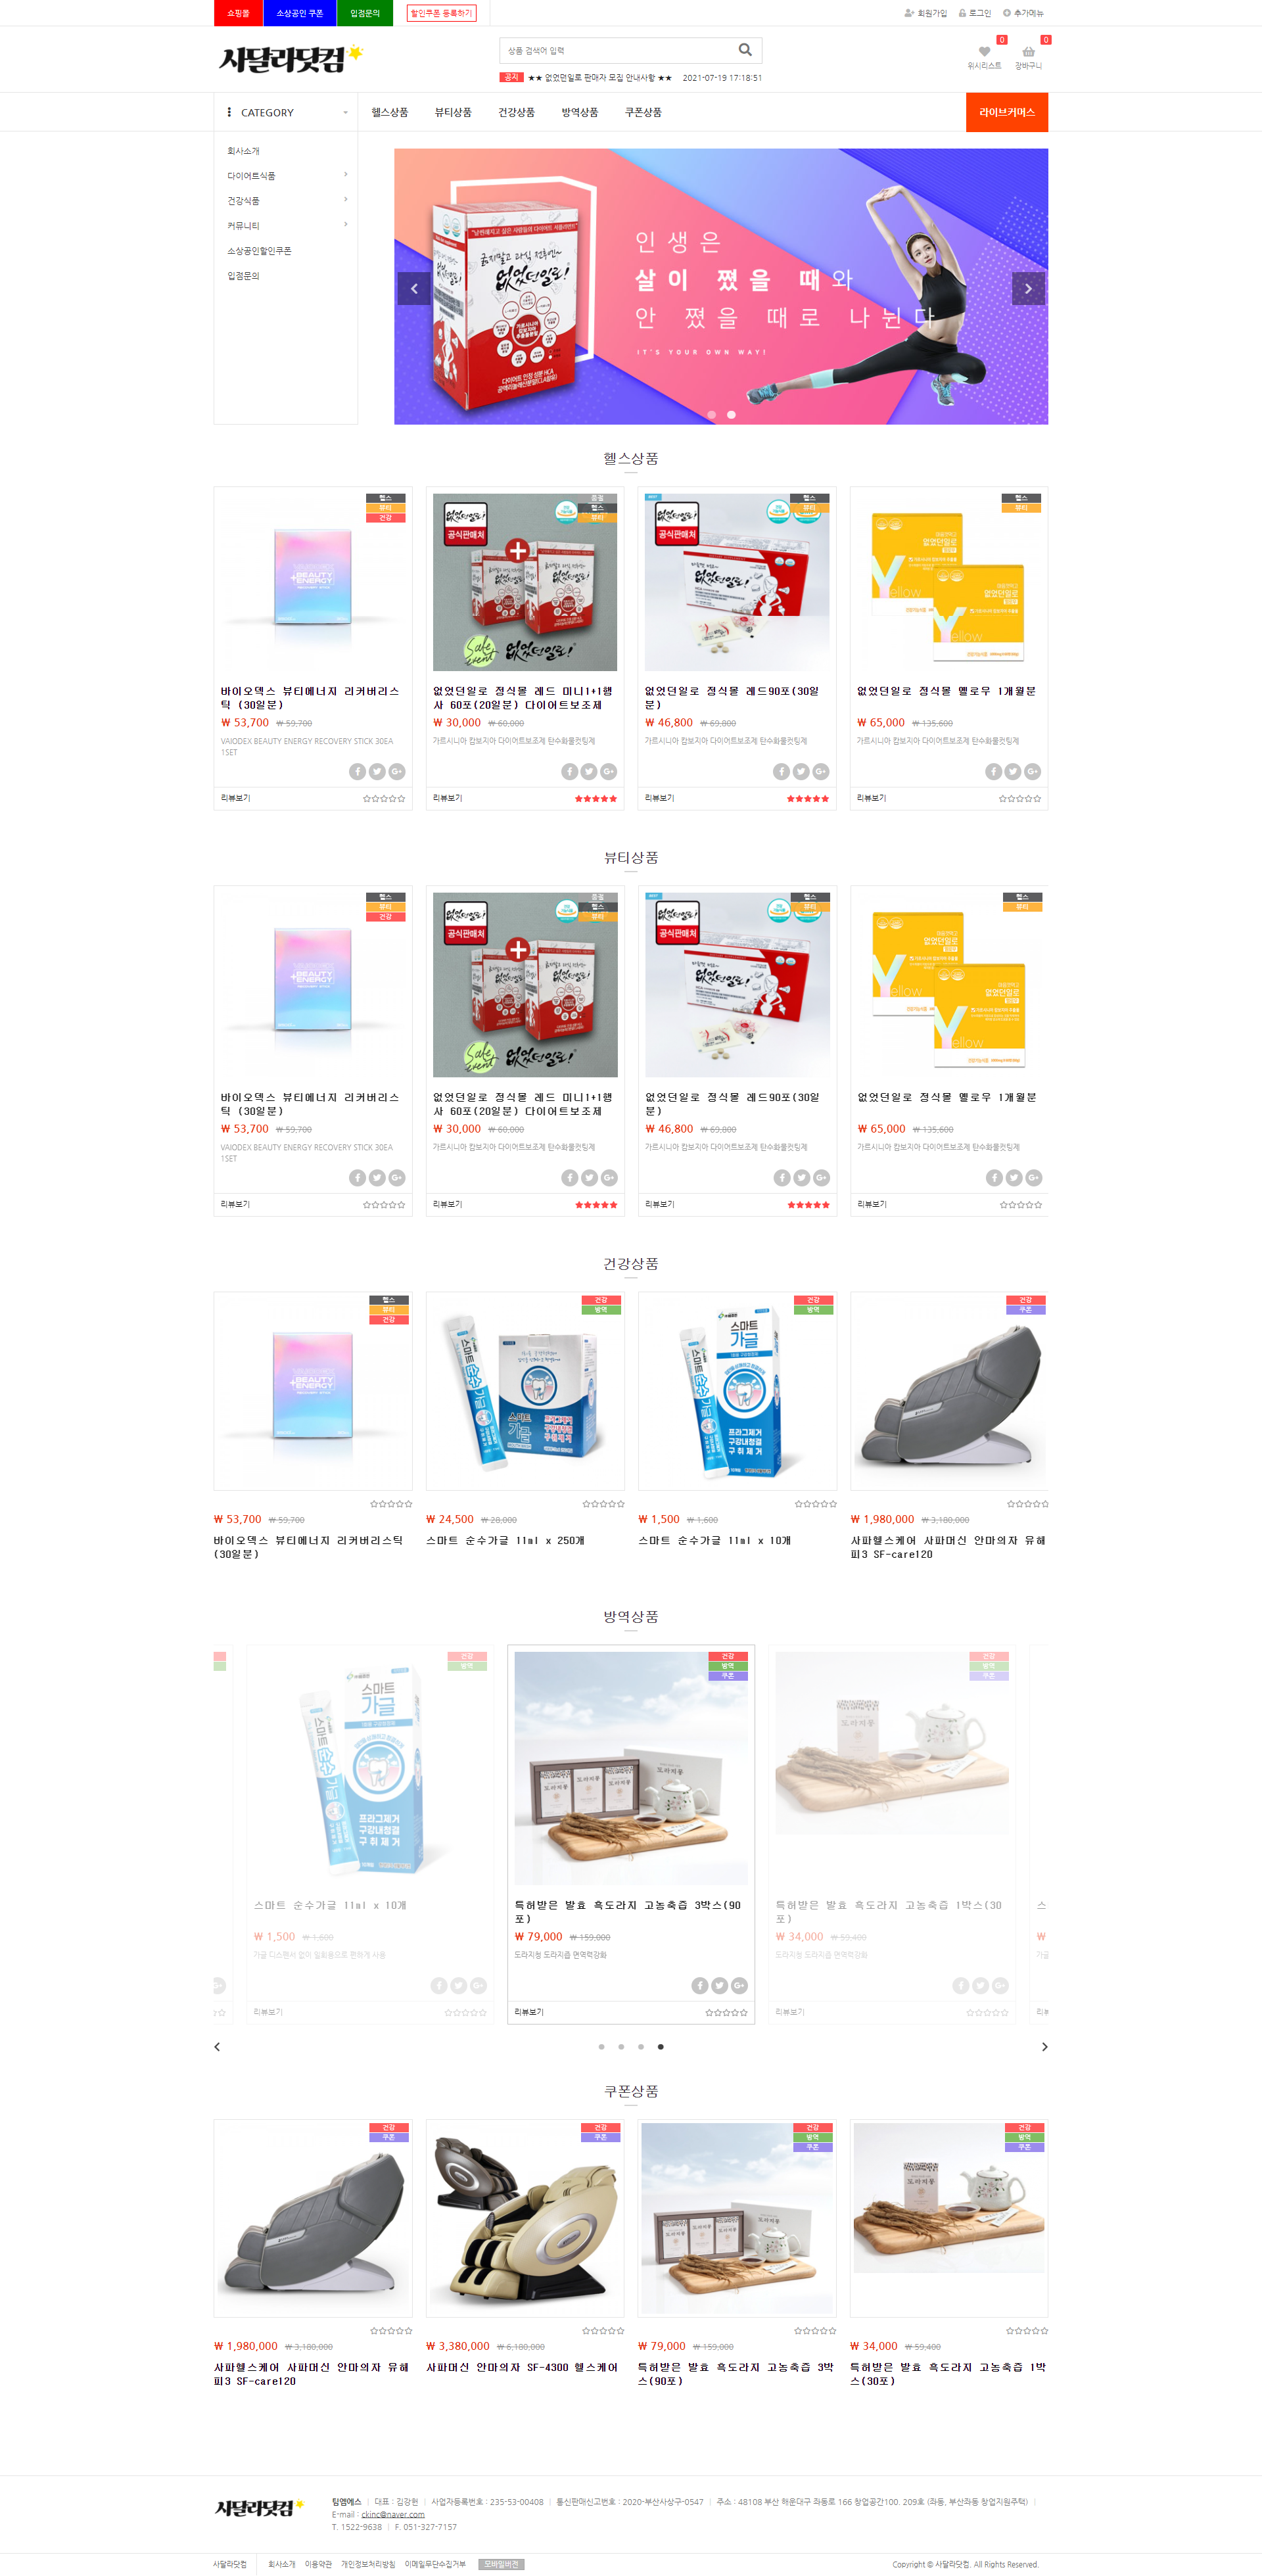The image size is (1262, 2576).
Task: Advance the 방역상품 carousel with right arrow
Action: pos(1044,2047)
